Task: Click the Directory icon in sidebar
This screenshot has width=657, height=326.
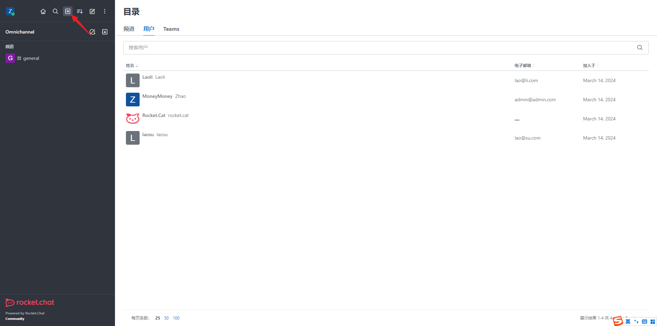Action: [x=68, y=11]
